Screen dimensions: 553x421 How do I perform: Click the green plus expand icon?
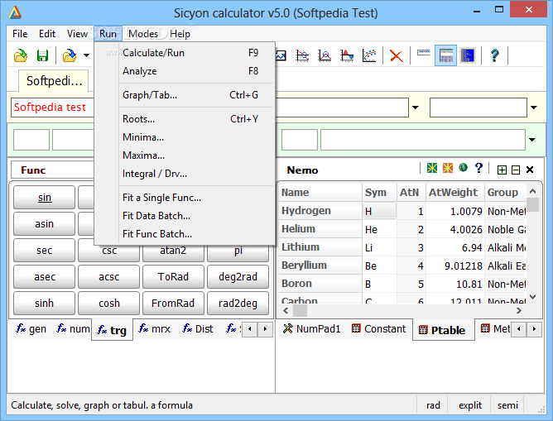[502, 170]
